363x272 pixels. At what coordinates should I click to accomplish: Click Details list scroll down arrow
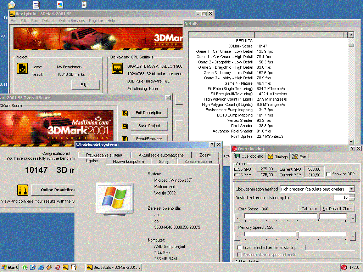click(x=351, y=142)
